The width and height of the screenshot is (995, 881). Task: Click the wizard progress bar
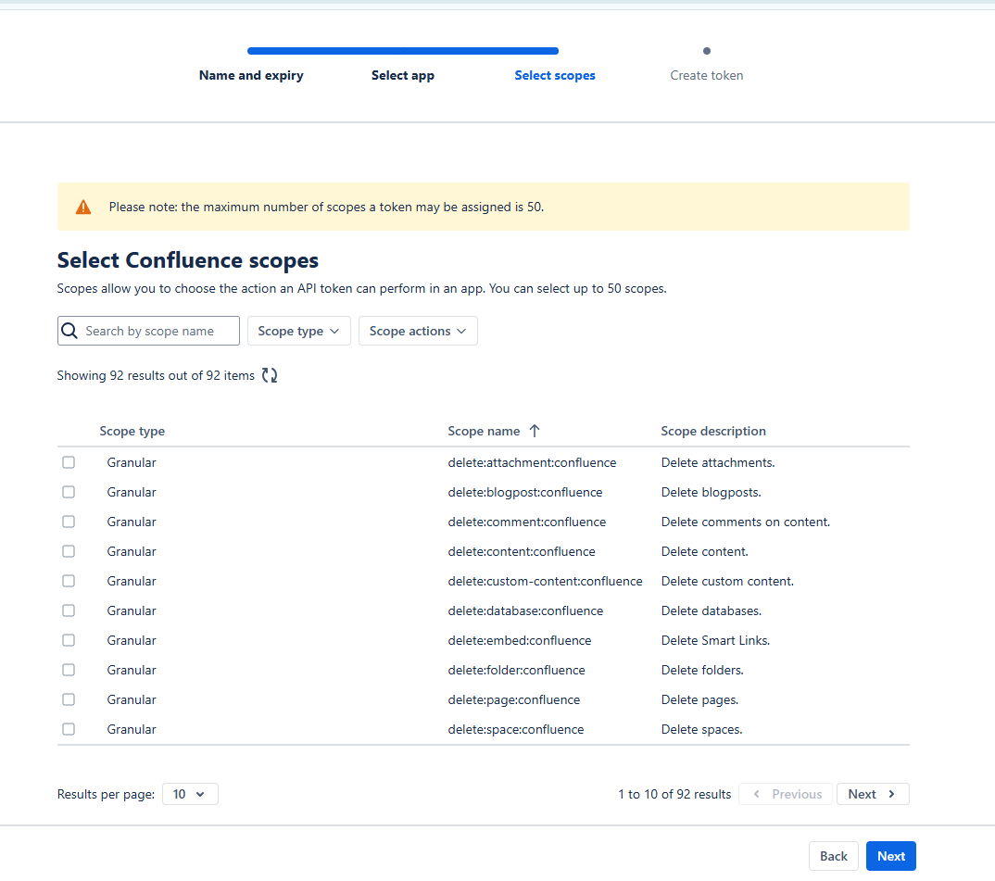click(x=403, y=51)
